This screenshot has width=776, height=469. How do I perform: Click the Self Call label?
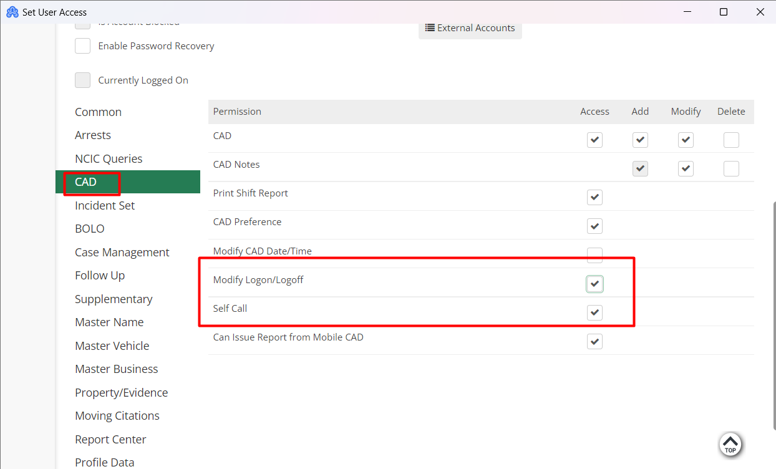(230, 309)
